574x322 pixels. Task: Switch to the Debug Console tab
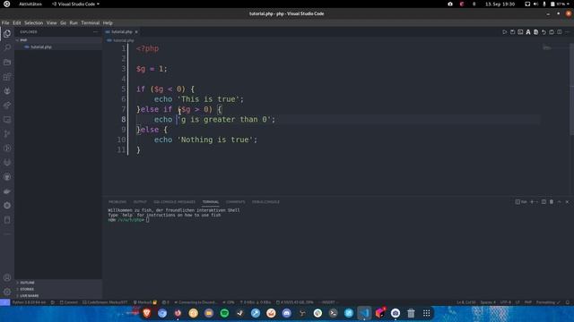click(265, 202)
